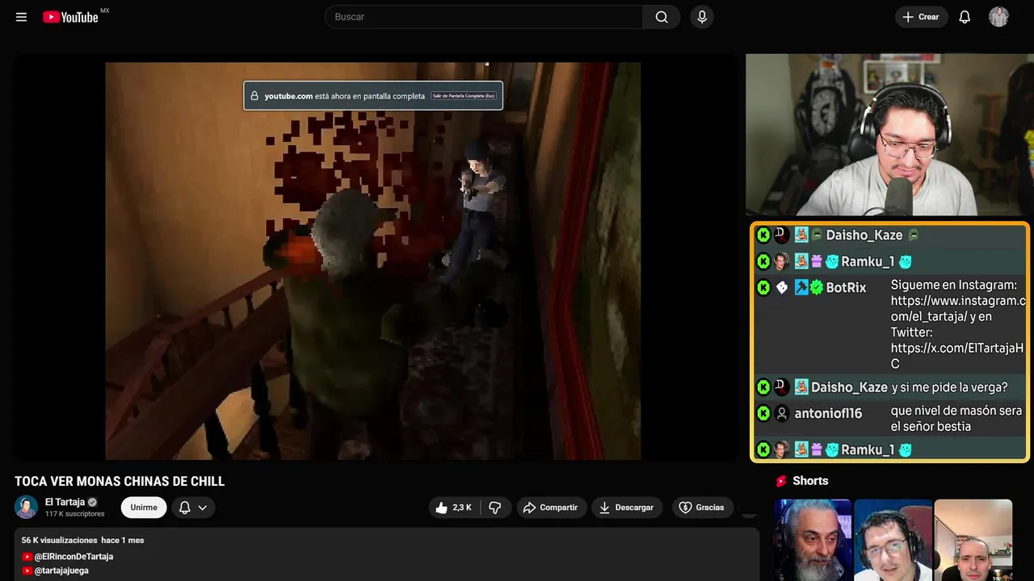
Task: Click Kick icon beside BotRix
Action: 763,287
